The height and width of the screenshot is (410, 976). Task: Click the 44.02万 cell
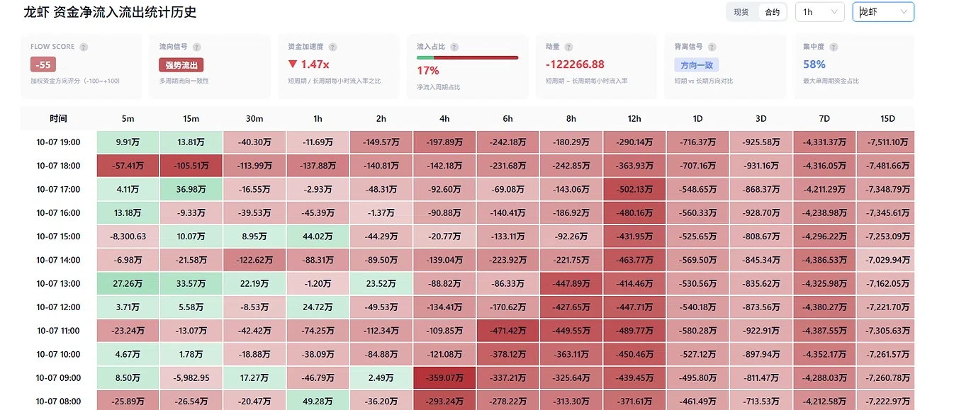coord(318,237)
